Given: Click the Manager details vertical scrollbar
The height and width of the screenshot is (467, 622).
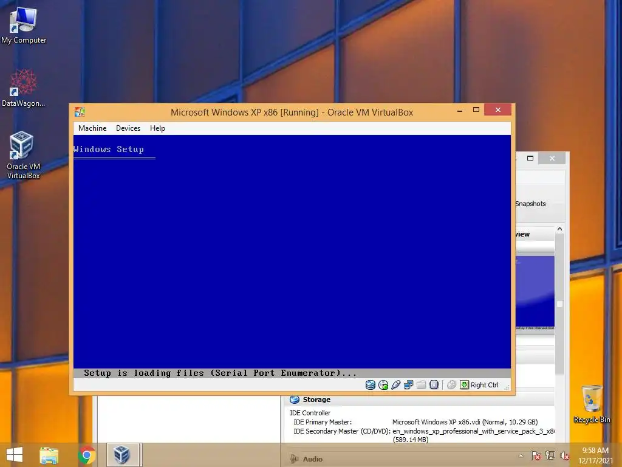Looking at the screenshot, I should 559,304.
